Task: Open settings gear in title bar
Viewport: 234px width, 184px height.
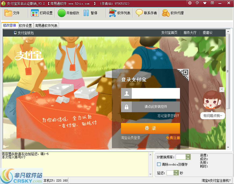Action: click(190, 3)
